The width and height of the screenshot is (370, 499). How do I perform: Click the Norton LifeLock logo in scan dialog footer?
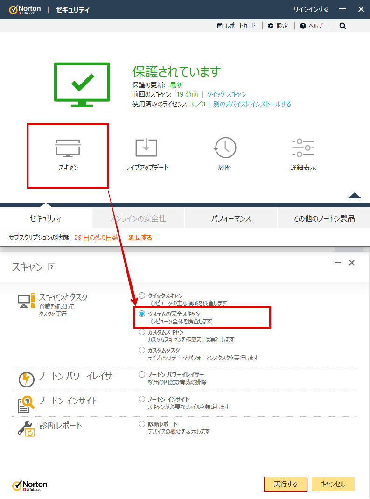[30, 485]
